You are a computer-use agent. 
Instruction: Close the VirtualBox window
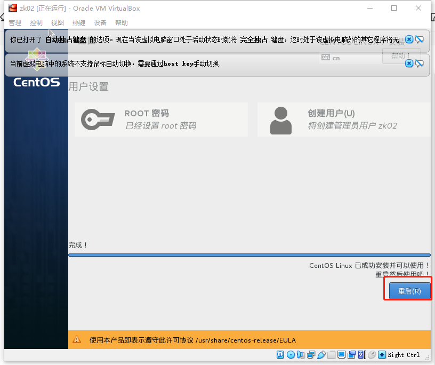point(418,8)
